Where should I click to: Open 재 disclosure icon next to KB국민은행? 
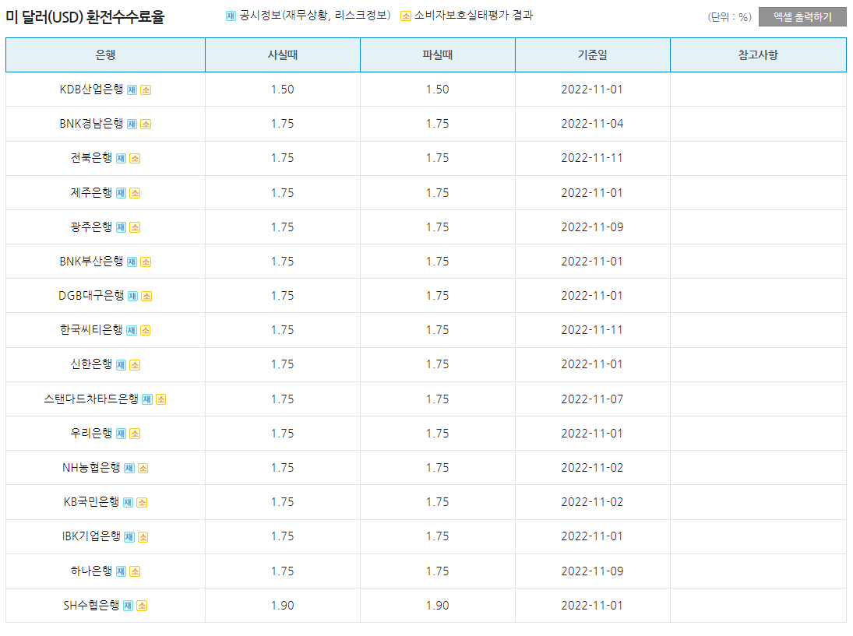129,502
